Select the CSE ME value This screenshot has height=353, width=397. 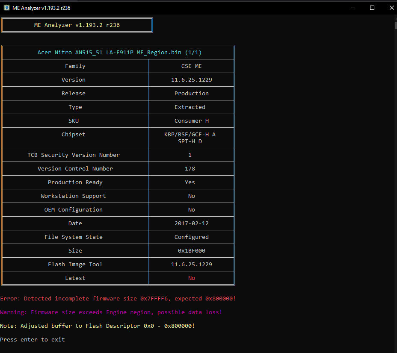coord(191,66)
